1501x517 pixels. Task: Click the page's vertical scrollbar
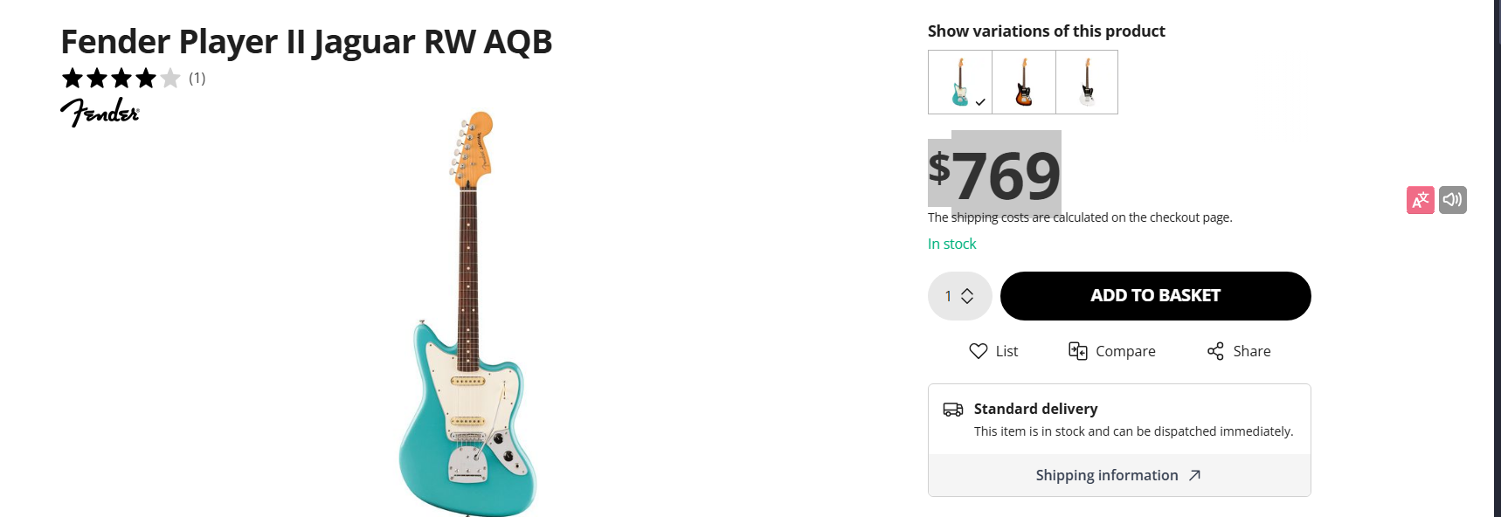(1497, 262)
